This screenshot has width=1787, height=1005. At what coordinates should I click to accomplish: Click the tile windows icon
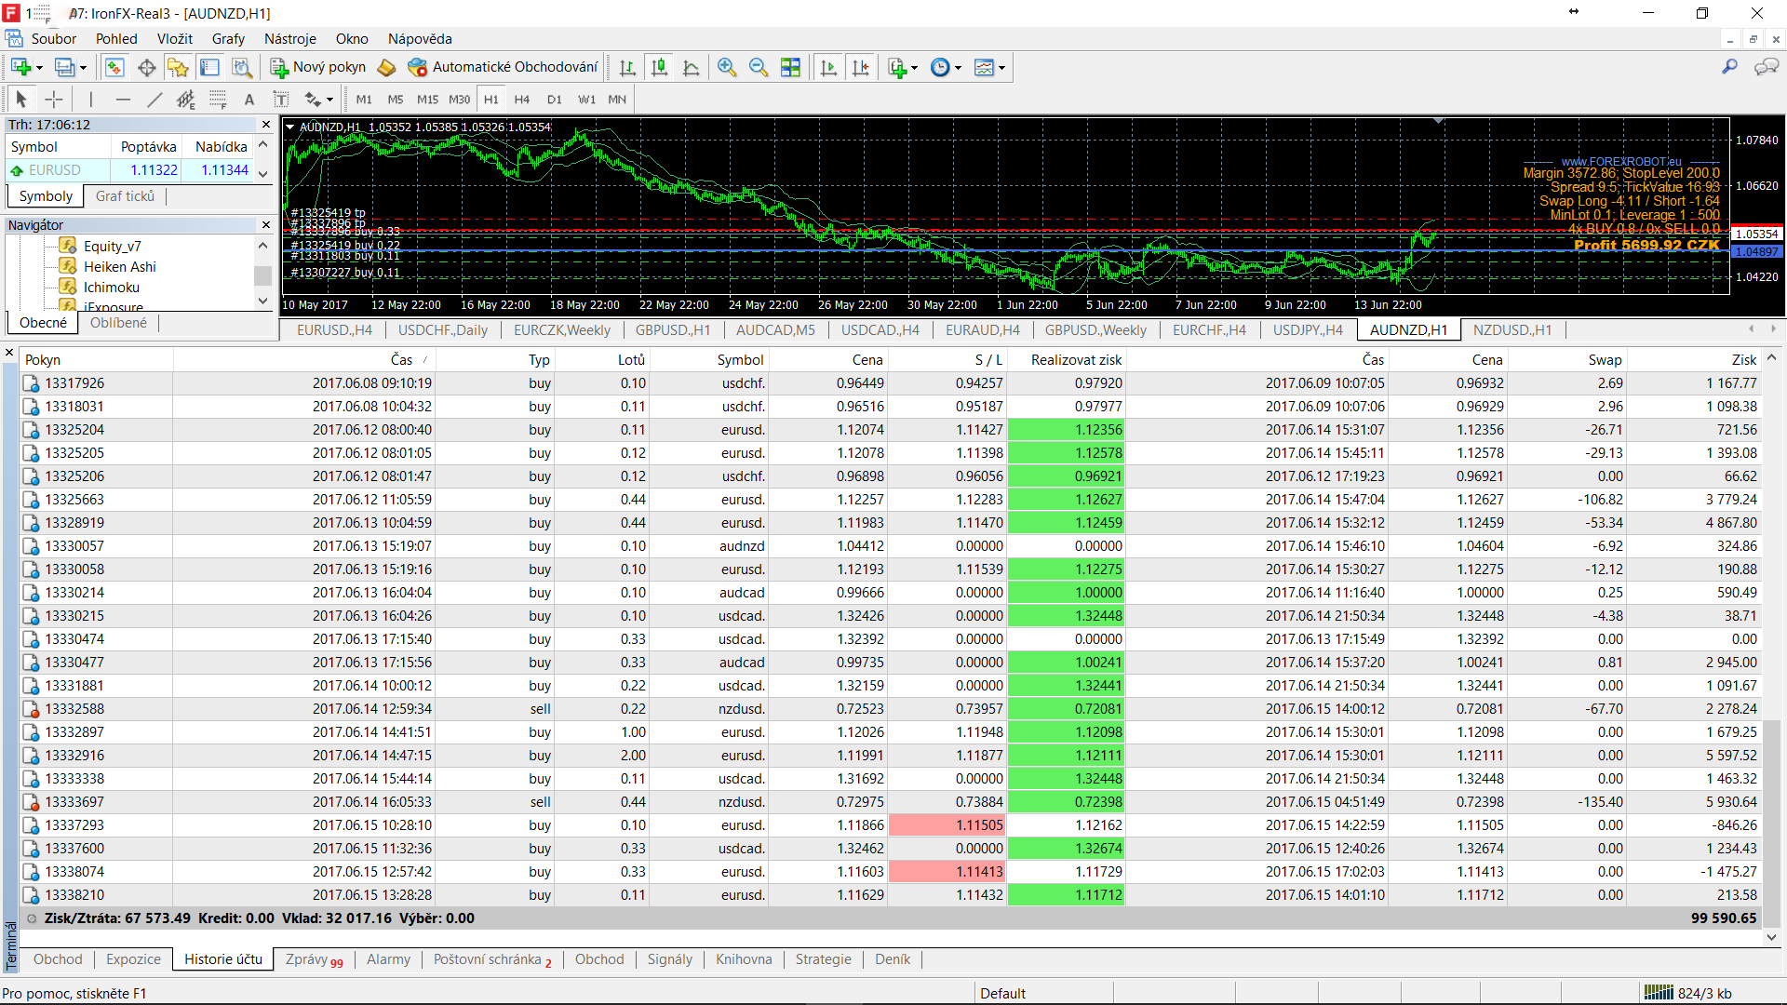point(790,67)
